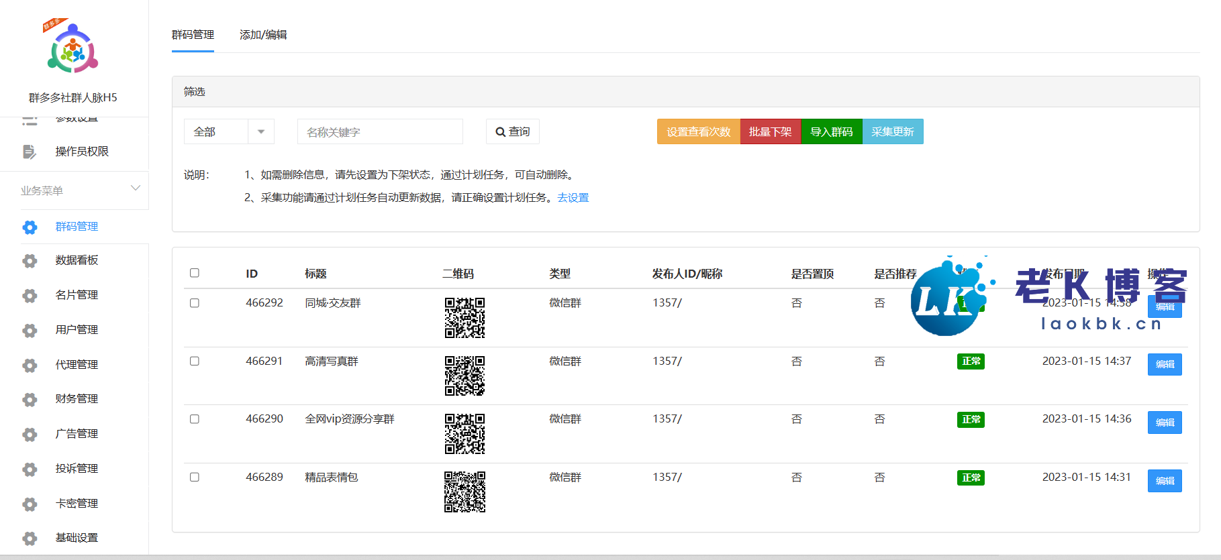This screenshot has height=560, width=1221.
Task: Click the 群多多 logo icon
Action: [72, 47]
